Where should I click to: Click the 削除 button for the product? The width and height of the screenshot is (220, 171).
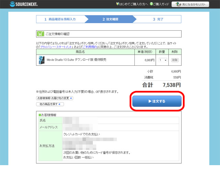175,60
